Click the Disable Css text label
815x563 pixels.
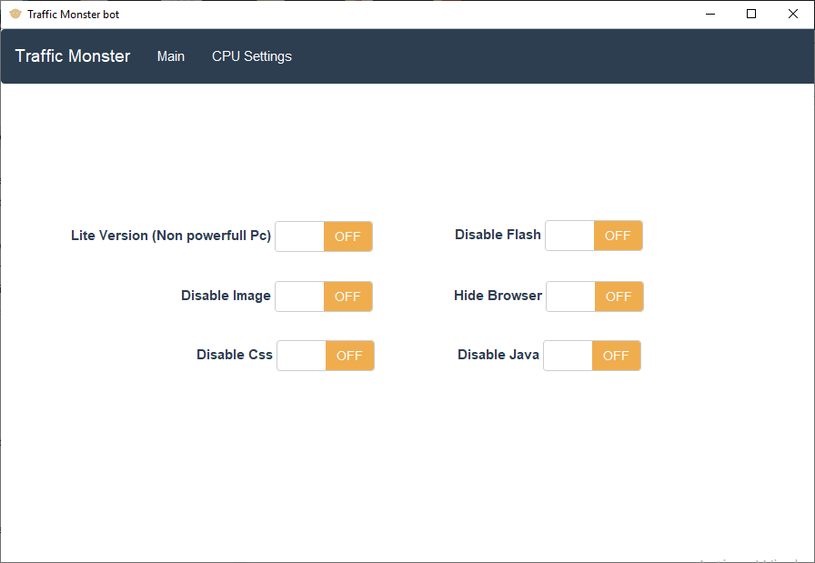pos(234,355)
